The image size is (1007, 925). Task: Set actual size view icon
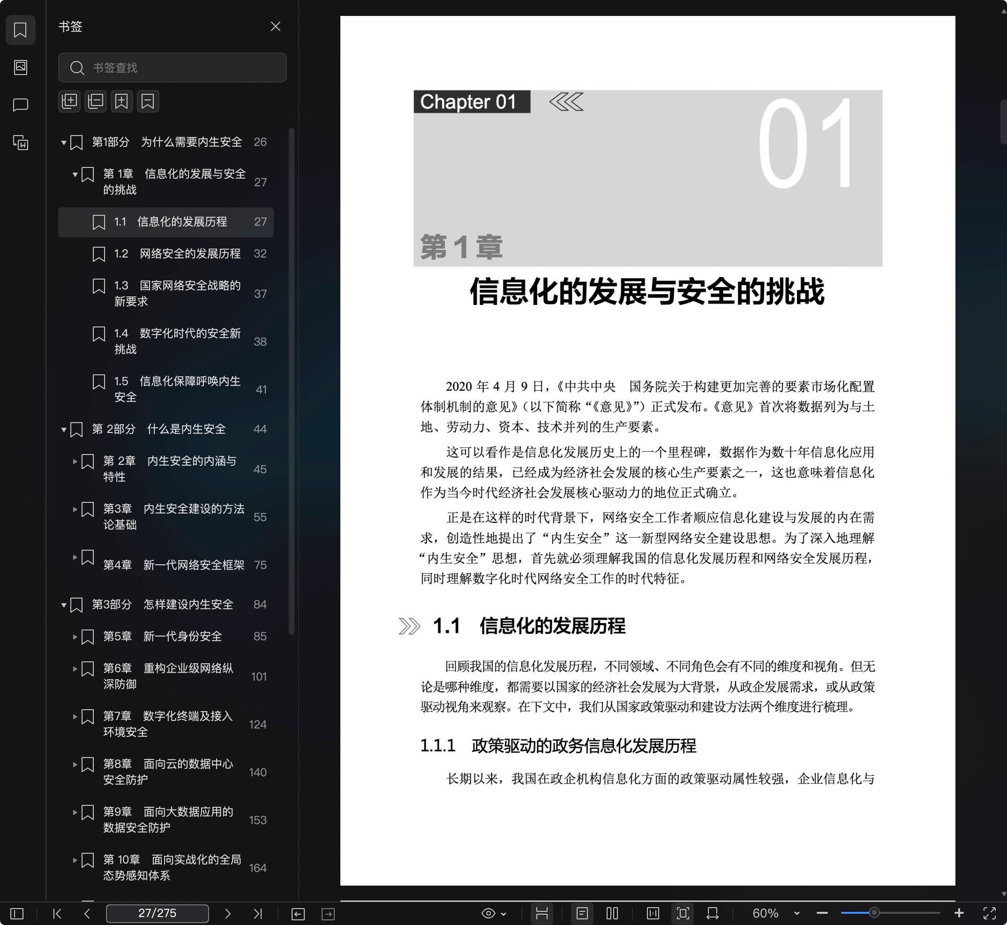[x=653, y=913]
